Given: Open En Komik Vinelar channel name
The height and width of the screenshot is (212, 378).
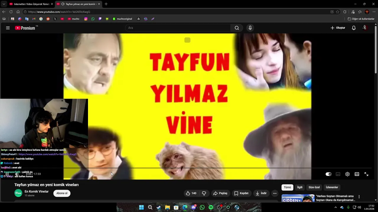Looking at the screenshot, I should [x=37, y=191].
